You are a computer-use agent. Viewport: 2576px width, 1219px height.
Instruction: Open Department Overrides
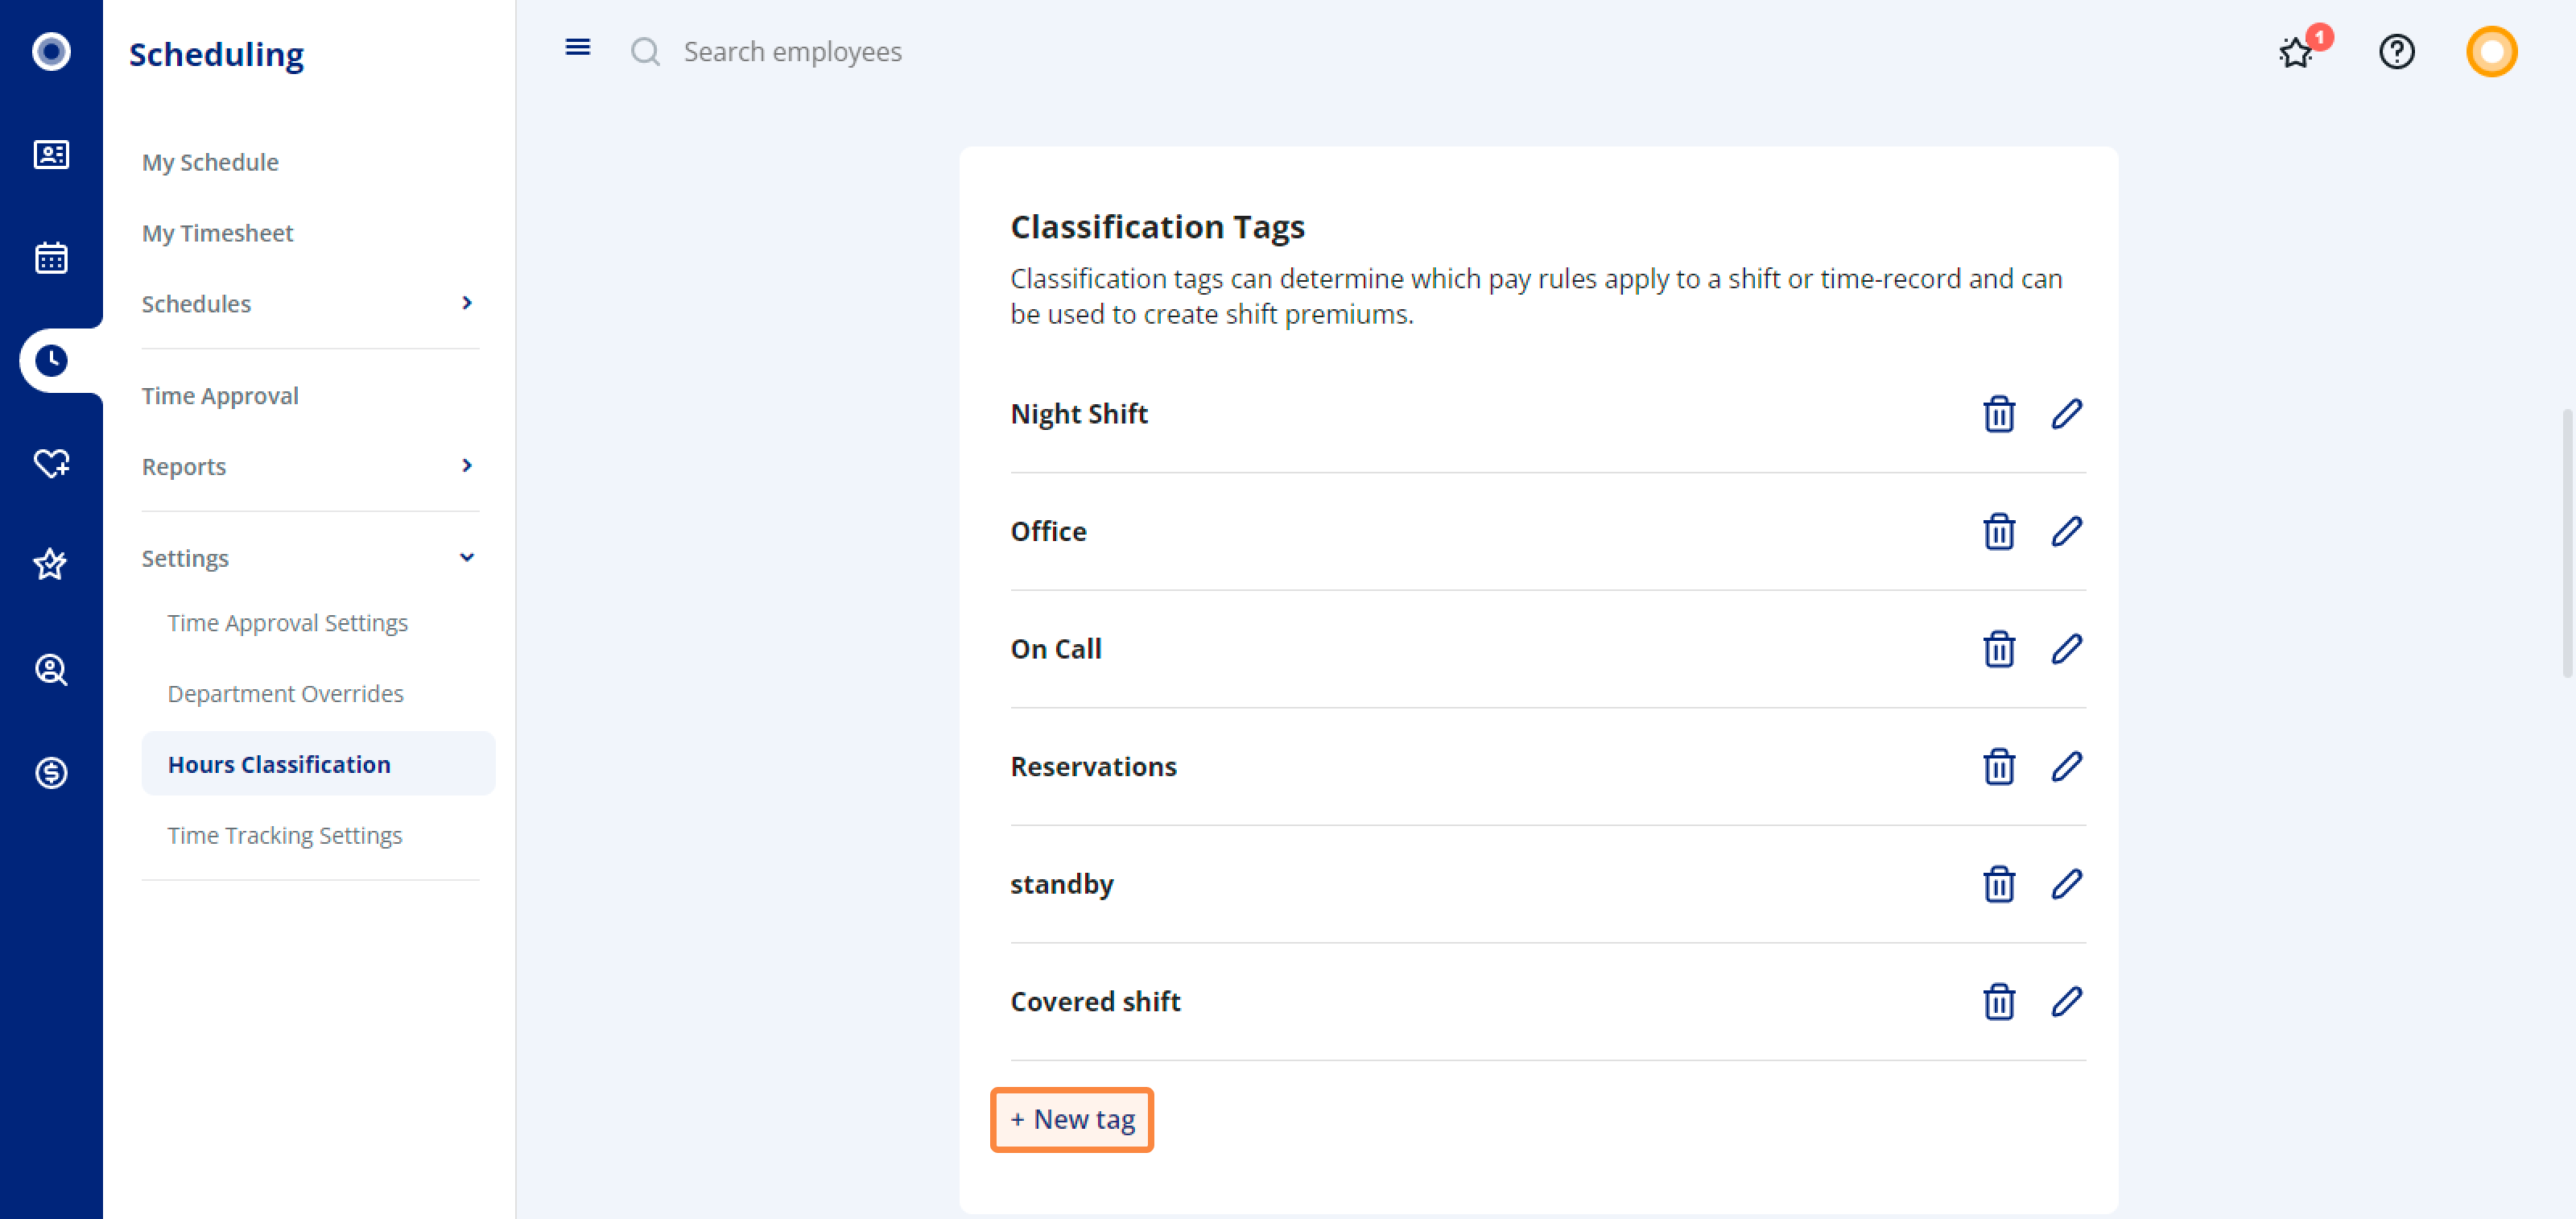click(285, 694)
